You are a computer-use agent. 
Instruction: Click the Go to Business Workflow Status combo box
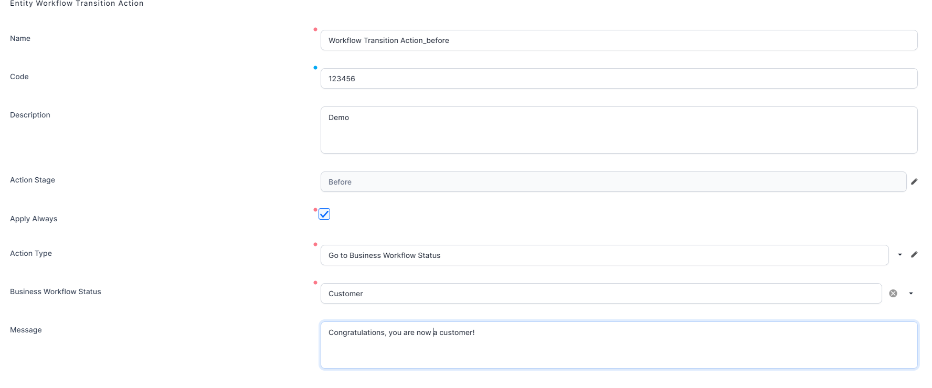pos(605,255)
